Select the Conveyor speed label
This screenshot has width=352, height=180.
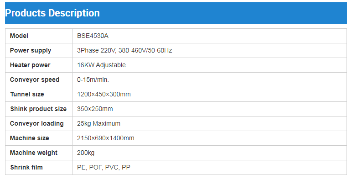pos(35,79)
